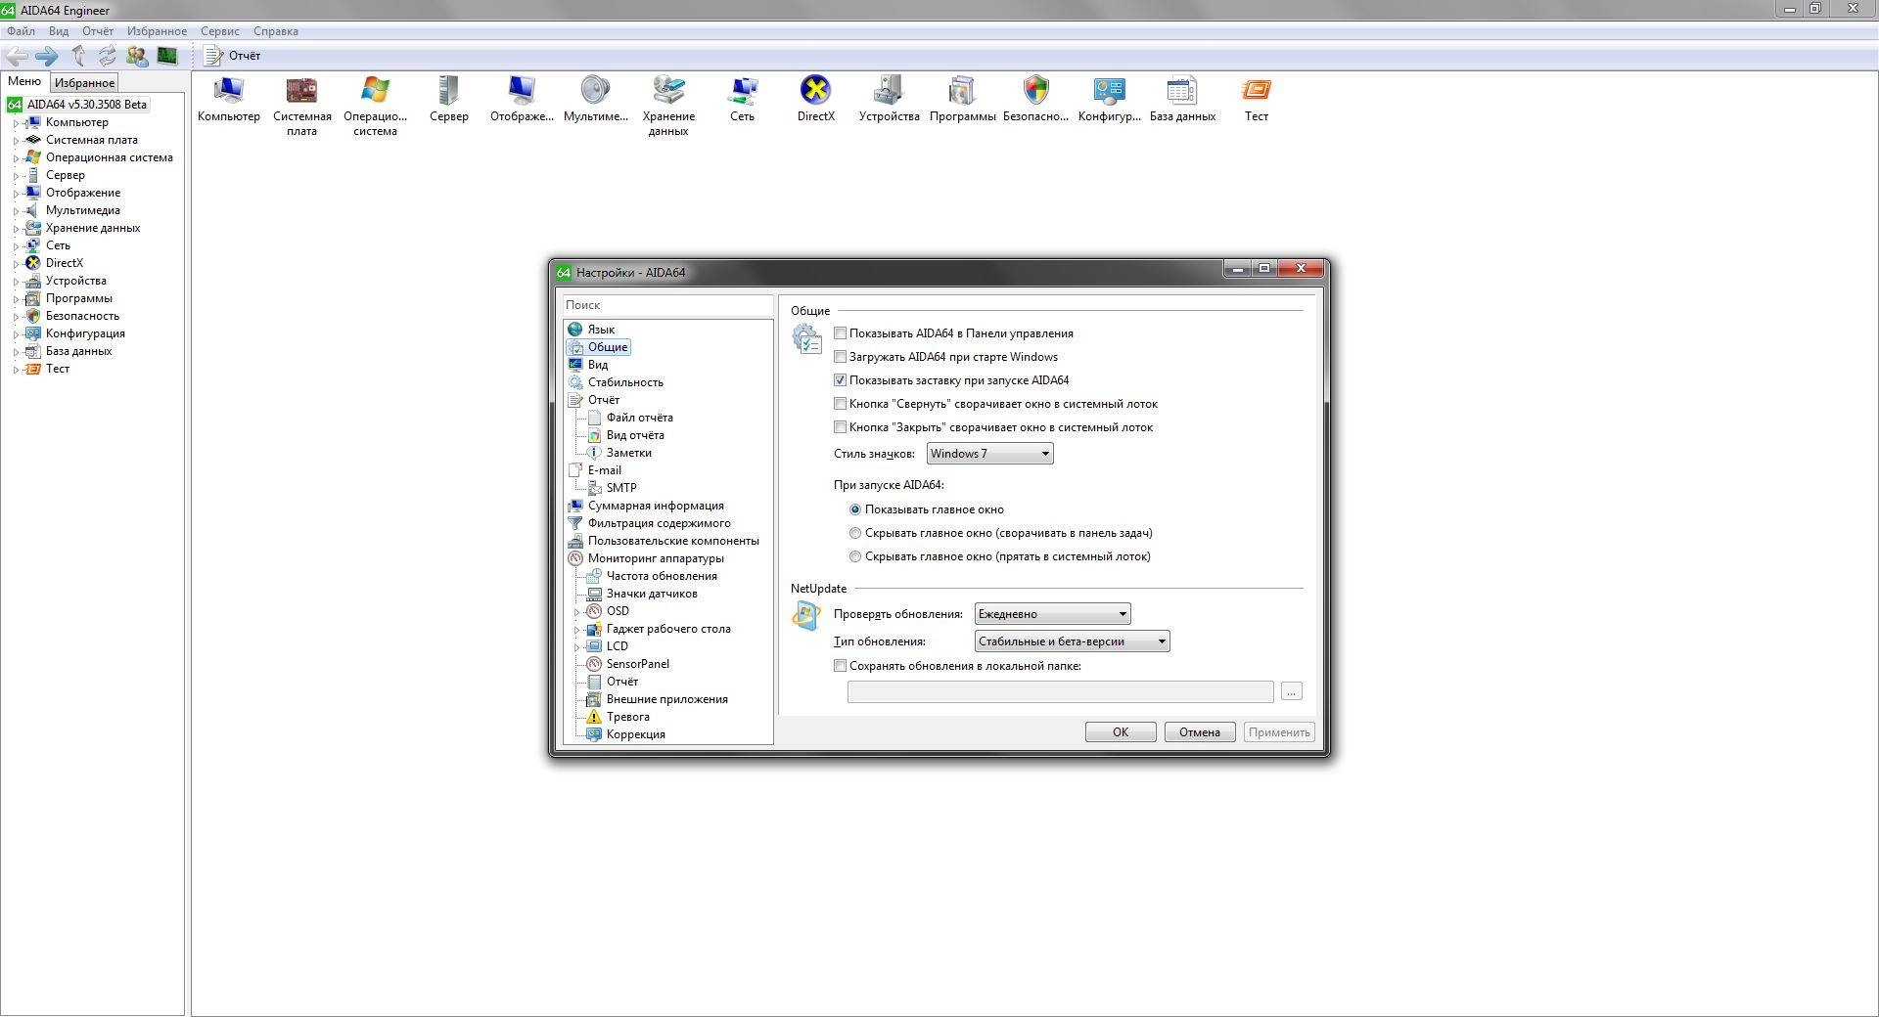Select Показывать главное окно radio

855,509
